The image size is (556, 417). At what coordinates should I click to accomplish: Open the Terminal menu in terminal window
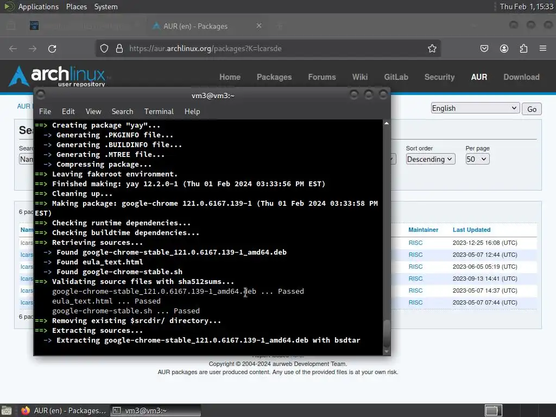pos(159,111)
